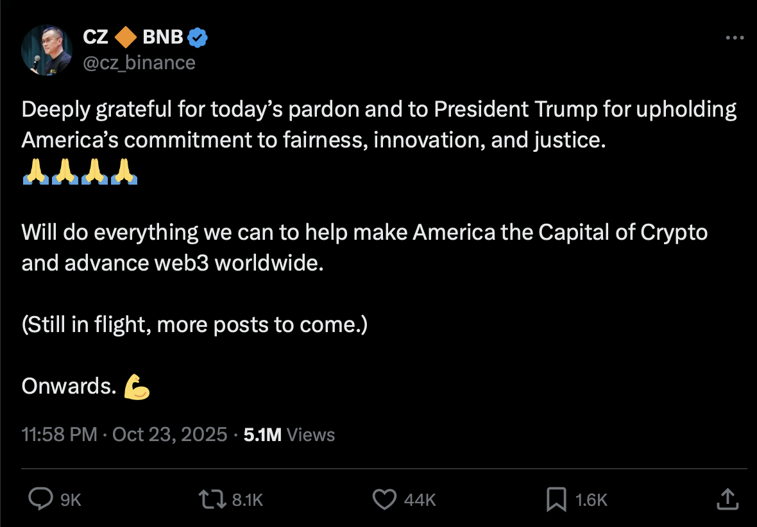Open the @cz_binance handle link
This screenshot has height=527, width=757.
tap(139, 62)
